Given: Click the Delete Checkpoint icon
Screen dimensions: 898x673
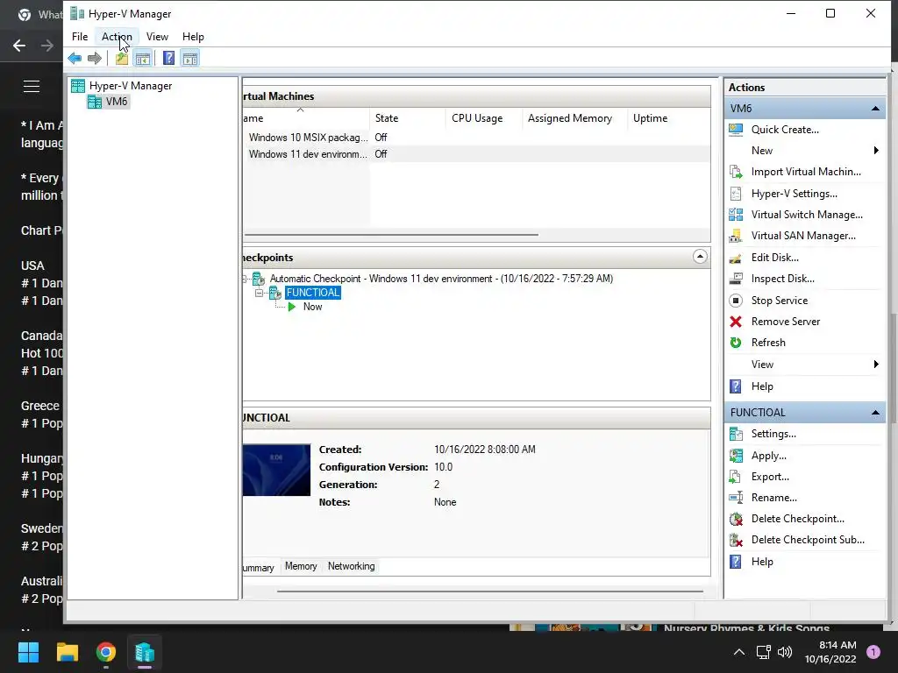Looking at the screenshot, I should point(736,519).
